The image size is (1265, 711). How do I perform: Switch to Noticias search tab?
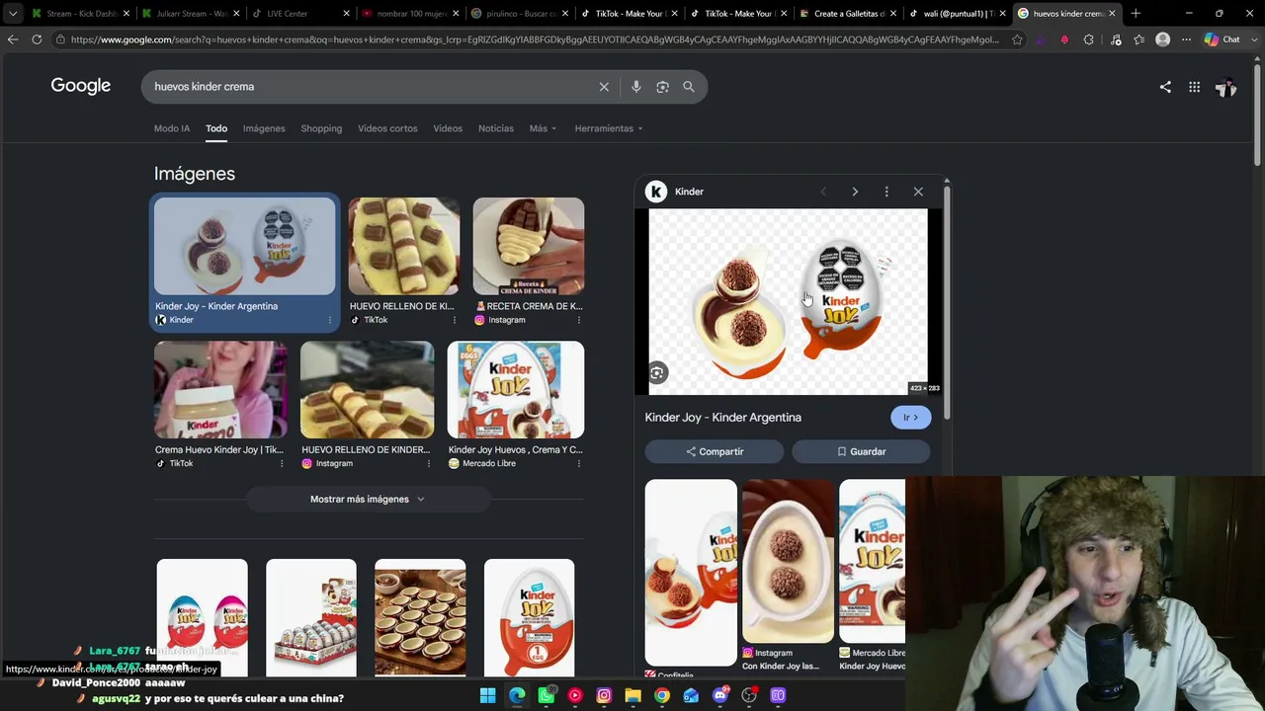(x=496, y=128)
